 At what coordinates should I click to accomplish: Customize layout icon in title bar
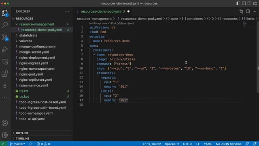click(x=255, y=3)
